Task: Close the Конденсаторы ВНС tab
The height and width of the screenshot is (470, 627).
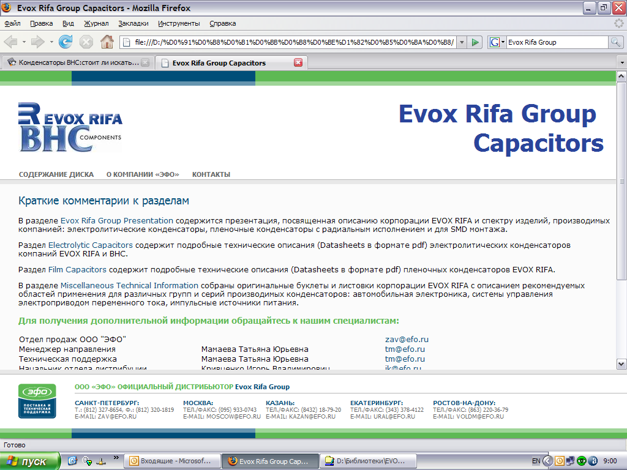Action: 145,62
